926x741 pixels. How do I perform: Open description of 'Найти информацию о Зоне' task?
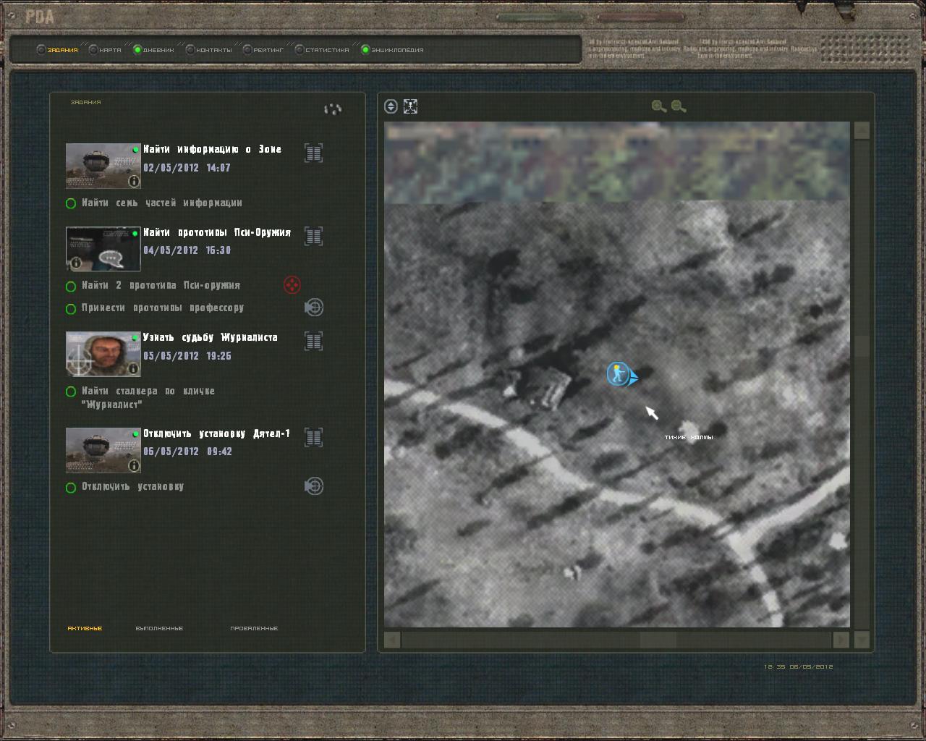pos(313,153)
